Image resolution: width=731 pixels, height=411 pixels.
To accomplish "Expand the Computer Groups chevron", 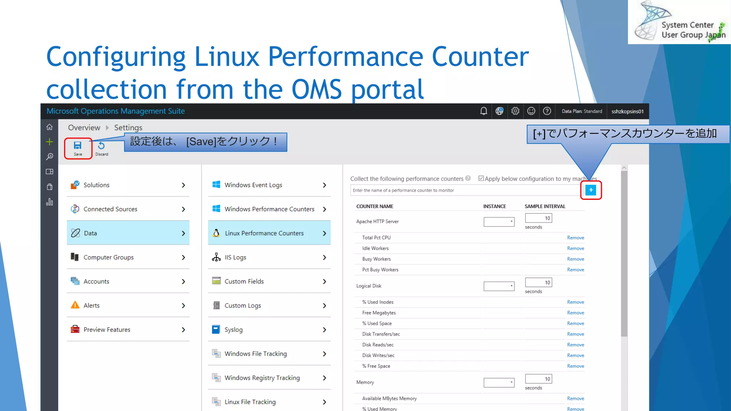I will [183, 257].
